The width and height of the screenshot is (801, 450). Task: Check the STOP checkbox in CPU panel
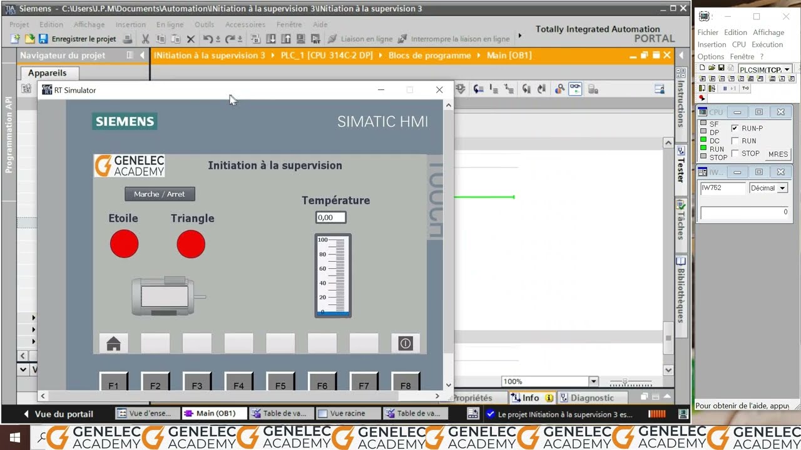point(735,153)
